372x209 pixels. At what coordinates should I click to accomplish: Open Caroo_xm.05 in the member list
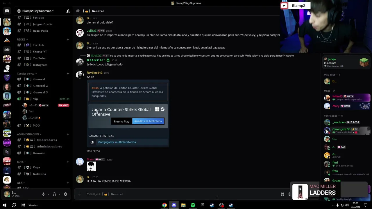tap(347, 131)
